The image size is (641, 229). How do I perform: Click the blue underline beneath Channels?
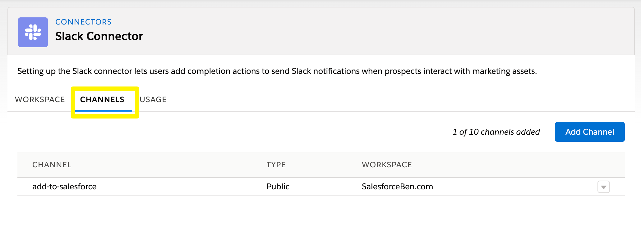(104, 111)
